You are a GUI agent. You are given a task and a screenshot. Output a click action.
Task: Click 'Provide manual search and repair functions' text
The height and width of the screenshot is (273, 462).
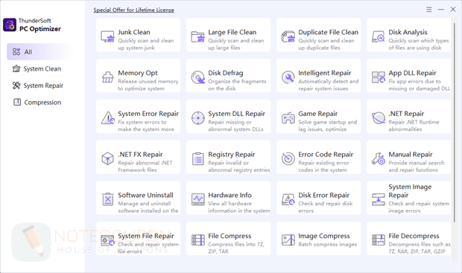(x=417, y=166)
